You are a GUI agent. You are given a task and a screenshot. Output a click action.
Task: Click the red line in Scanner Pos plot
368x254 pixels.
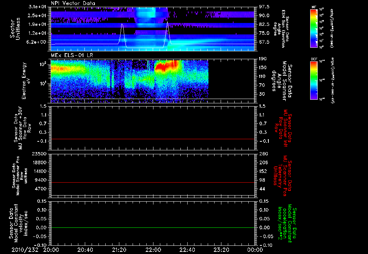coord(153,182)
